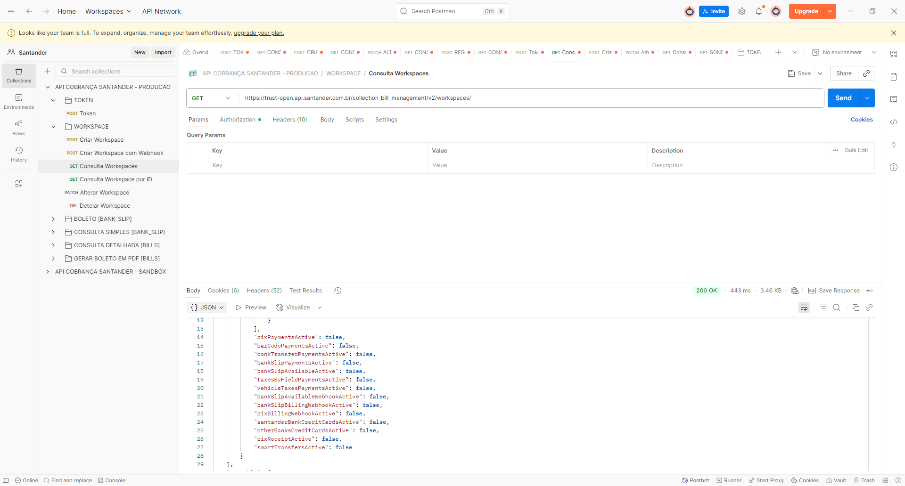Copy the response body to clipboard
Image resolution: width=905 pixels, height=486 pixels.
(x=856, y=308)
